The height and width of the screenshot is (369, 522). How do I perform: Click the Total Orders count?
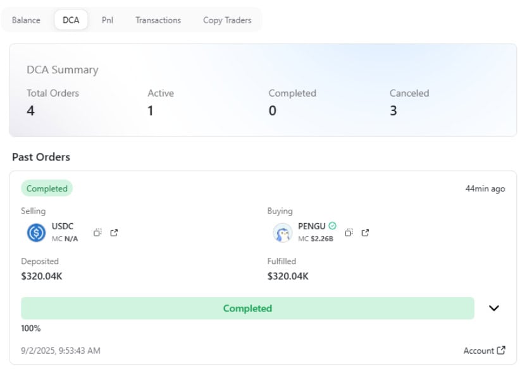[30, 111]
